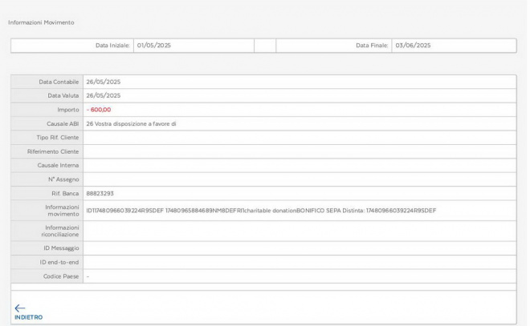Screen dimensions: 530x326
Task: Click the empty ID Messaggio cell
Action: tap(299, 248)
